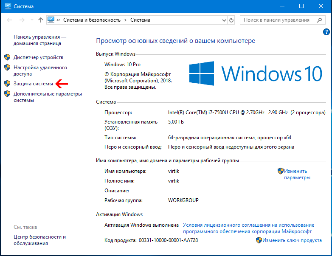This screenshot has height=256, width=332.
Task: Select WORKGROUP workgroup value
Action: (x=183, y=200)
